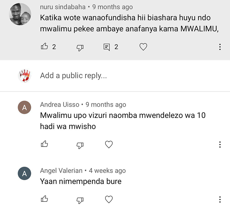Like Angel Valerian's comment
The height and width of the screenshot is (207, 230).
[x=44, y=199]
